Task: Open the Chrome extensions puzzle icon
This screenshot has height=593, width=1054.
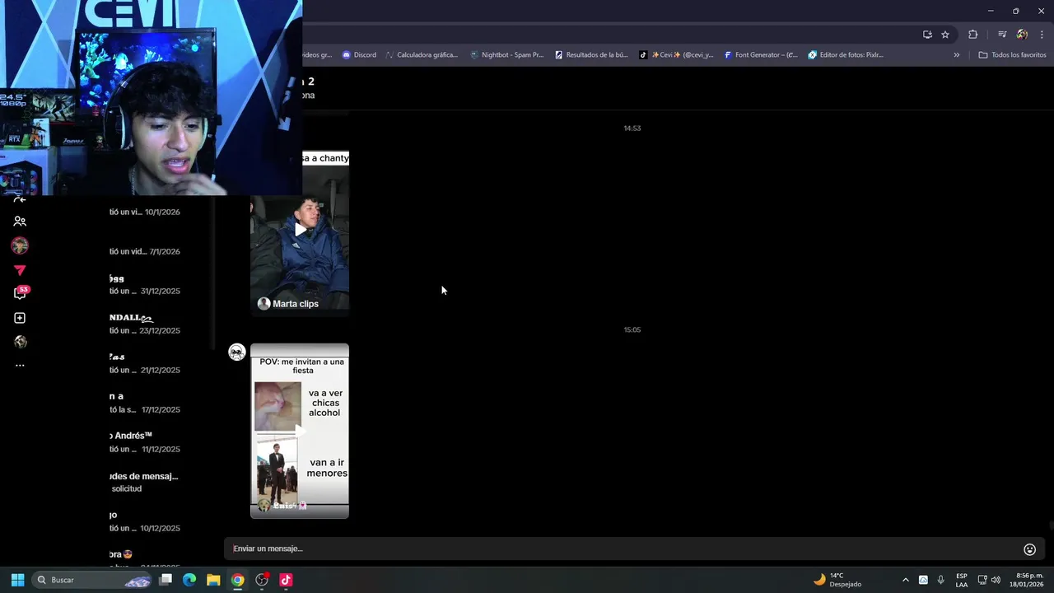Action: (973, 35)
